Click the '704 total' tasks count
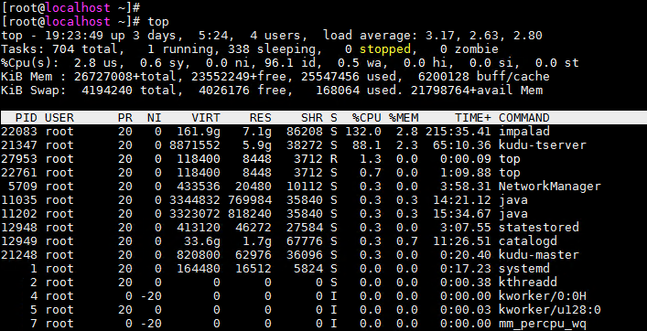This screenshot has height=331, width=647. [86, 49]
